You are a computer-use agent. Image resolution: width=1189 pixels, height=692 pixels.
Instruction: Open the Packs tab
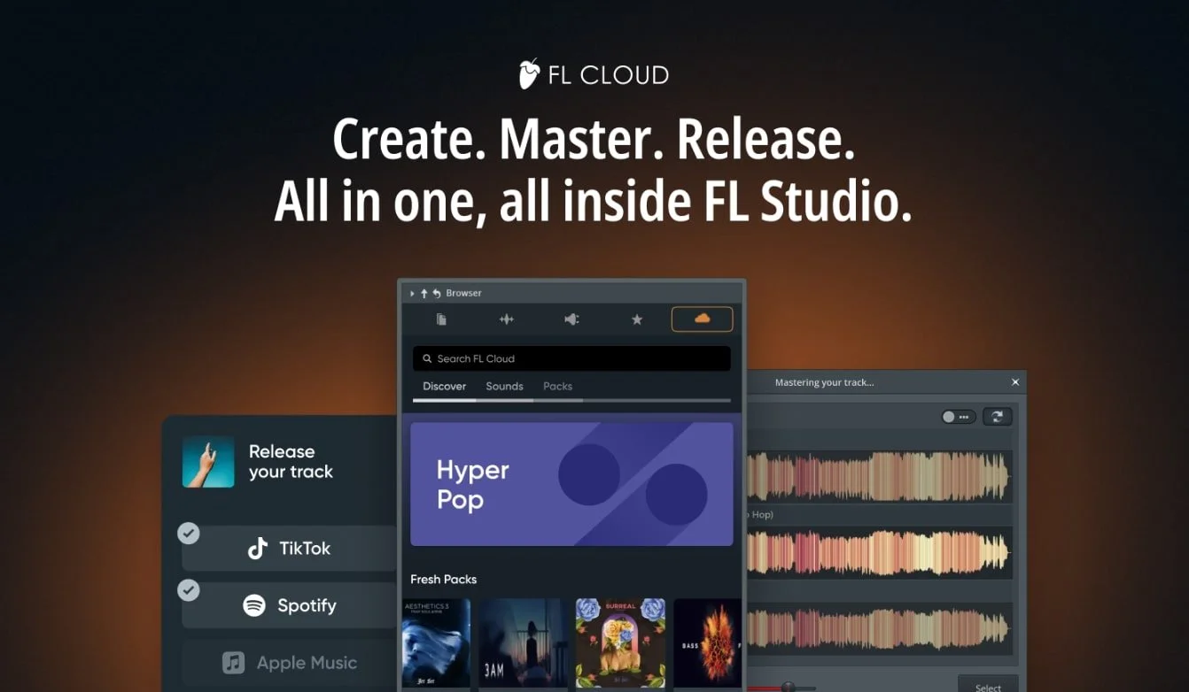click(557, 386)
